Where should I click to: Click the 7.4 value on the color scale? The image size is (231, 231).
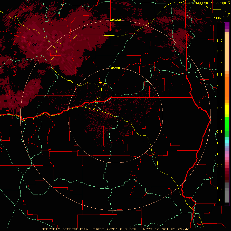(x=219, y=63)
